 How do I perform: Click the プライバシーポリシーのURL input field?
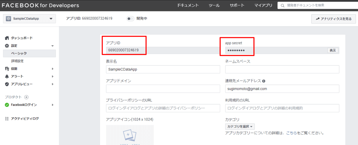[x=163, y=108]
